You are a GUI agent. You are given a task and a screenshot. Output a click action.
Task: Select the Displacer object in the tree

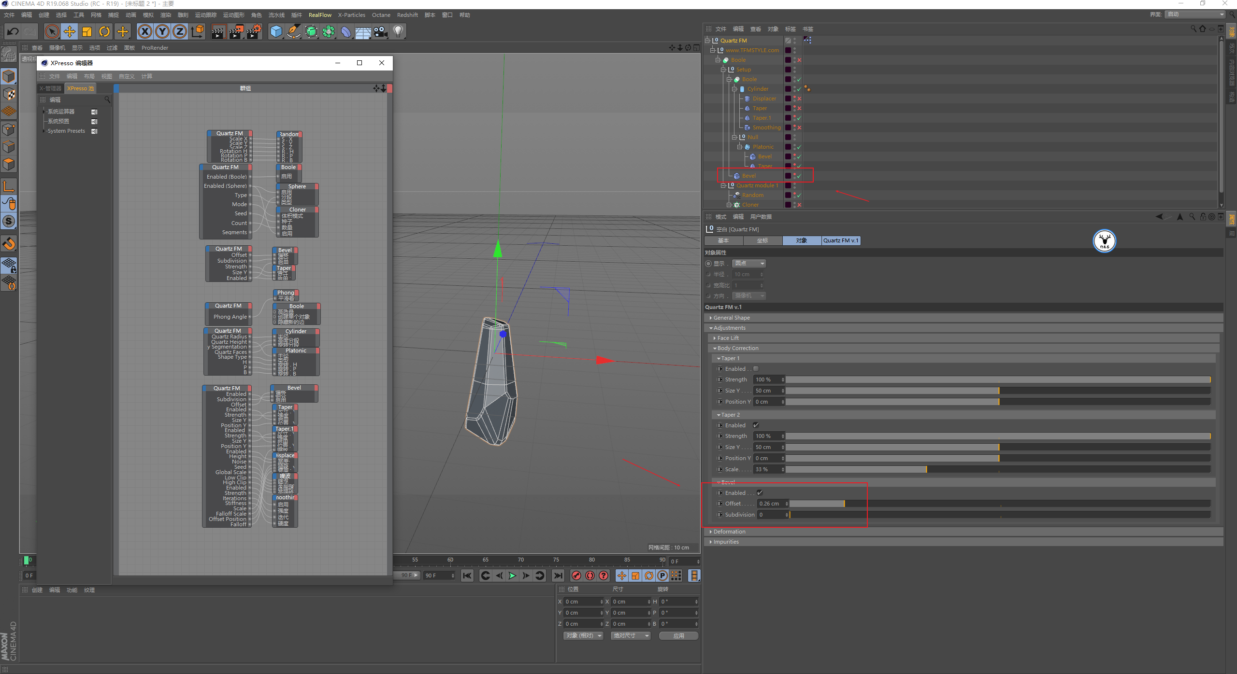point(764,98)
